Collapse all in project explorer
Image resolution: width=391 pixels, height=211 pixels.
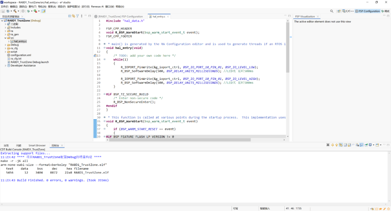[70, 16]
